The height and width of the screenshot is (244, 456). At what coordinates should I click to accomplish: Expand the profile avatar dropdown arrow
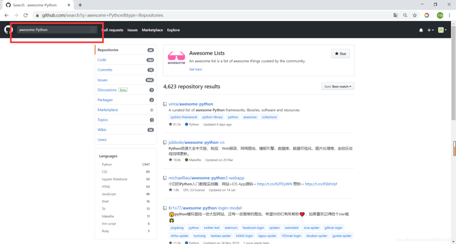446,30
